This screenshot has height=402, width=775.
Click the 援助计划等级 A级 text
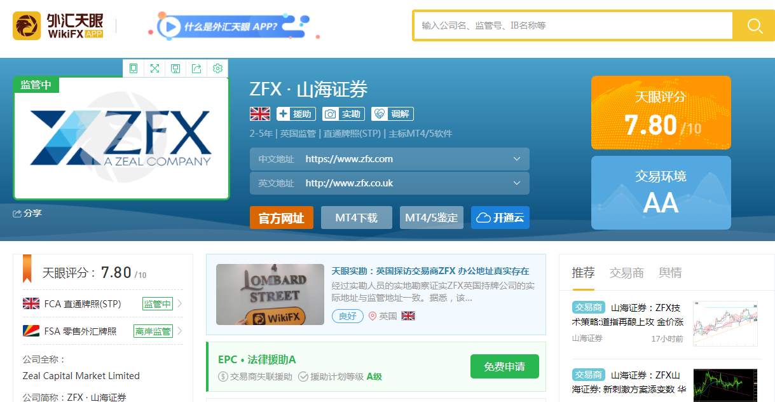point(346,377)
